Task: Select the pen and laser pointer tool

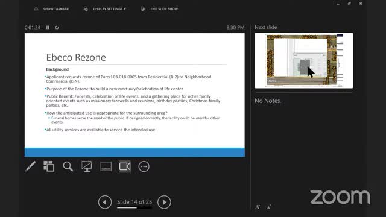Action: click(31, 166)
